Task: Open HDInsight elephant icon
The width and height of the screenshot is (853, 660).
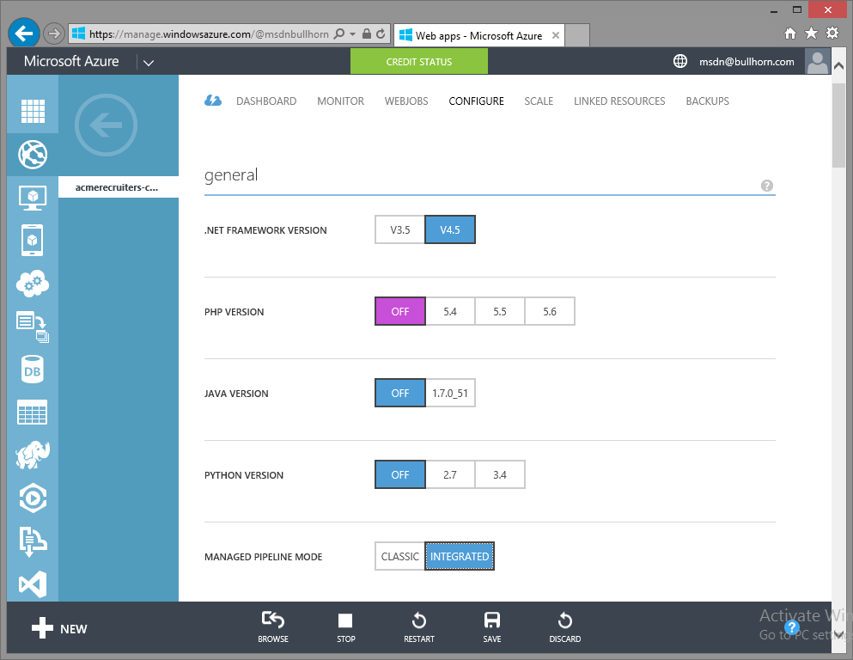Action: tap(33, 455)
